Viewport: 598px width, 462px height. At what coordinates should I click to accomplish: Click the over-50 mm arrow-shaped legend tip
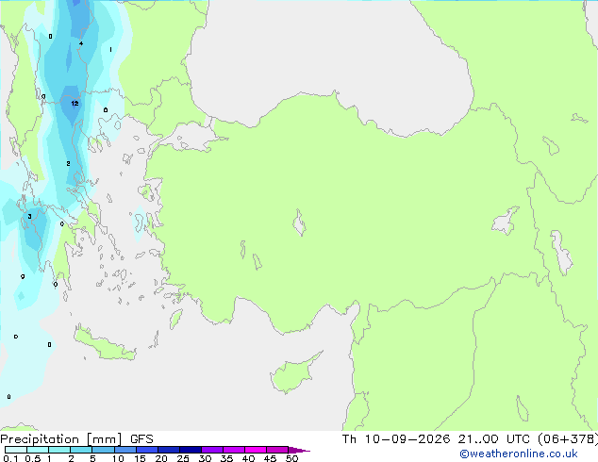point(298,450)
